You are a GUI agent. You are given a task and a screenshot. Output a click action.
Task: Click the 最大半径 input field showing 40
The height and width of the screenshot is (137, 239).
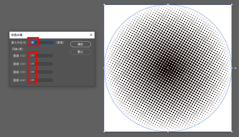(42, 43)
